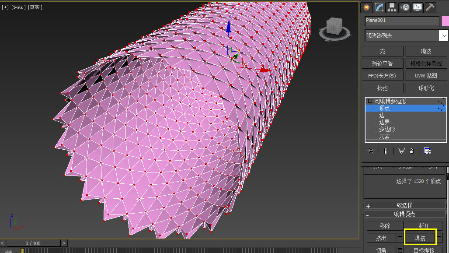Open the key mode icon beside timeline
This screenshot has width=449, height=253.
tap(9, 251)
